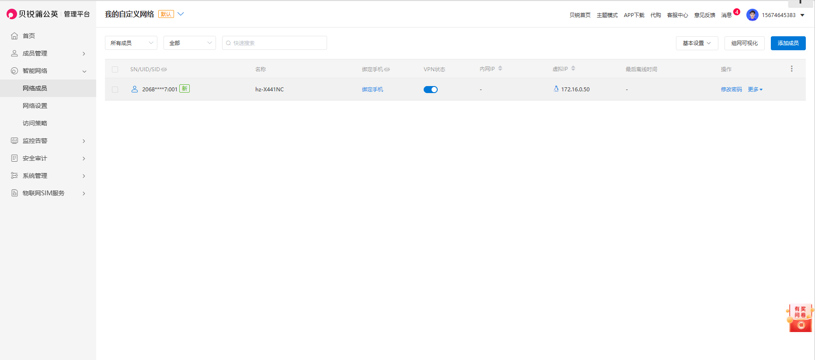Click the user avatar in header
Screen dimensions: 815x360
coord(752,15)
